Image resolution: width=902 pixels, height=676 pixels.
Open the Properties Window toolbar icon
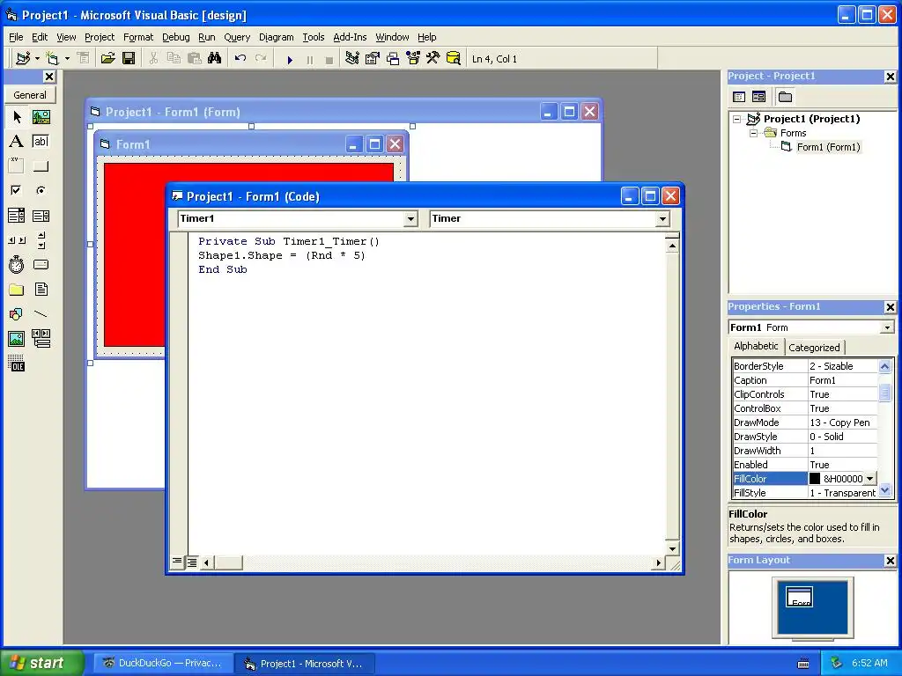373,59
